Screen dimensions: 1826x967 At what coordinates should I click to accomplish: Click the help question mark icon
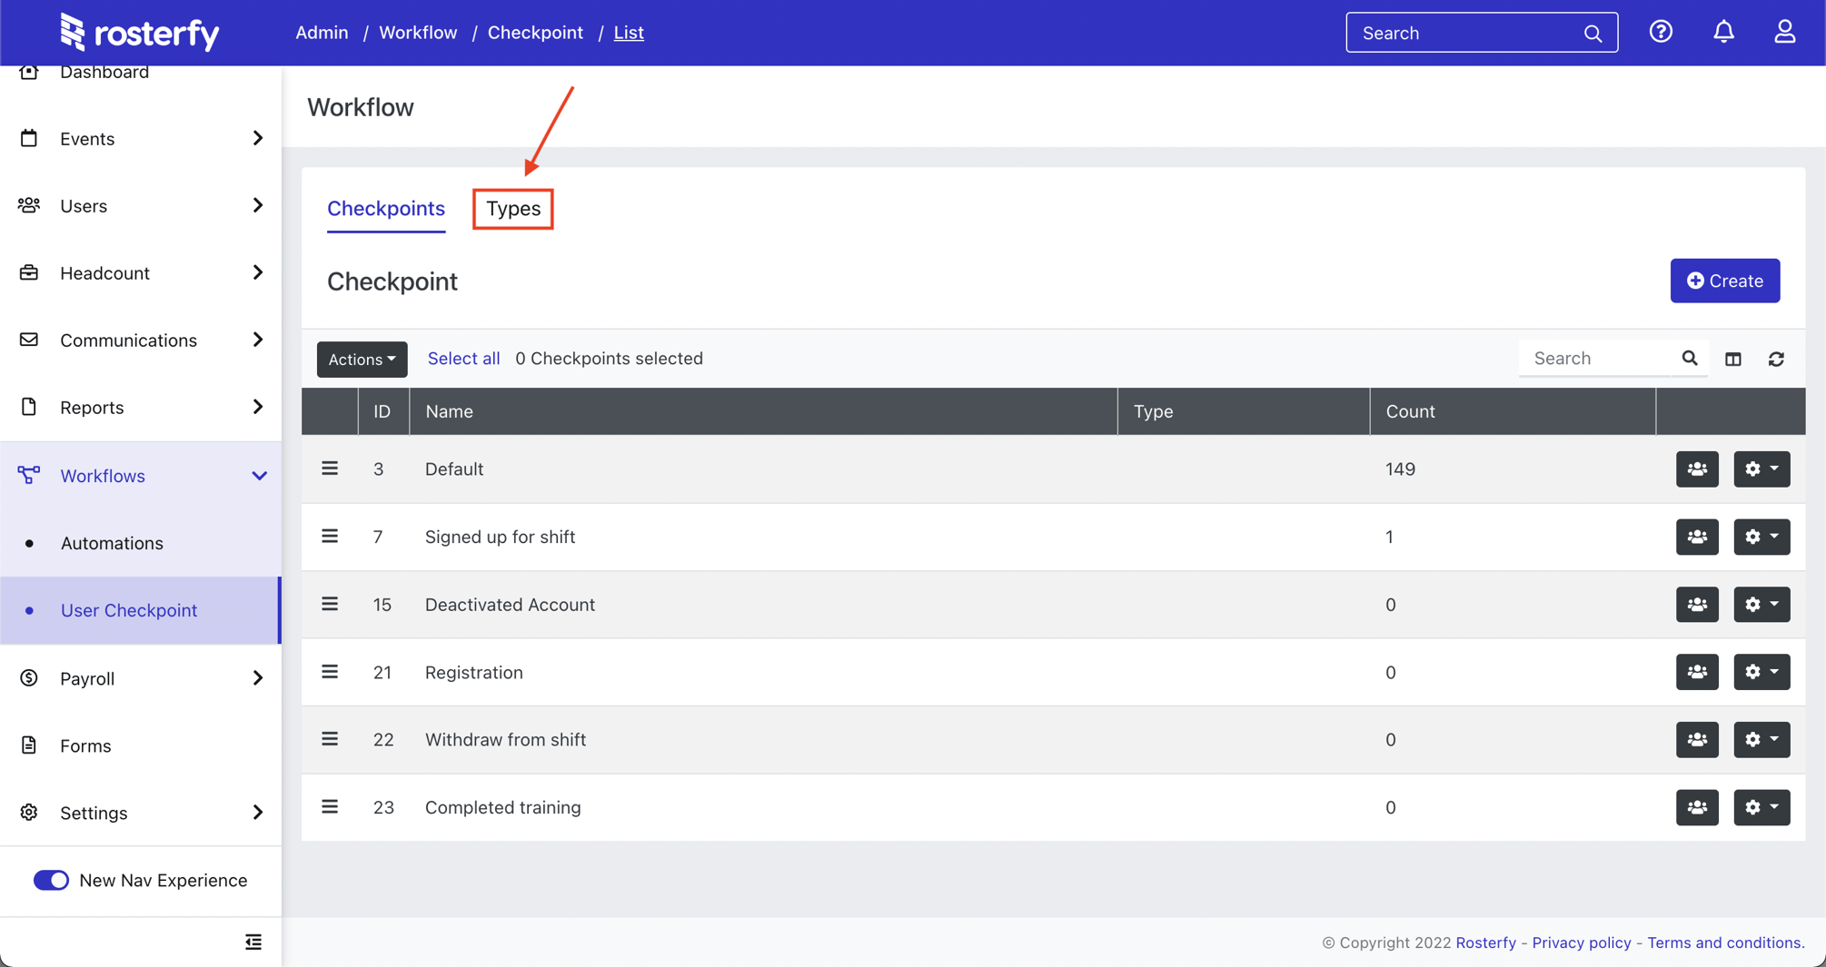click(1661, 32)
